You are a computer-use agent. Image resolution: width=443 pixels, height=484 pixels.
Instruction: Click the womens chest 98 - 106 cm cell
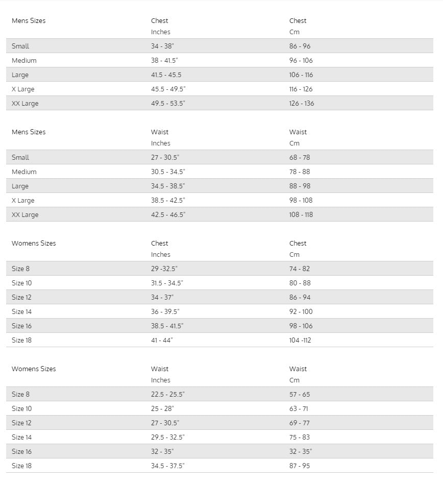tap(301, 326)
